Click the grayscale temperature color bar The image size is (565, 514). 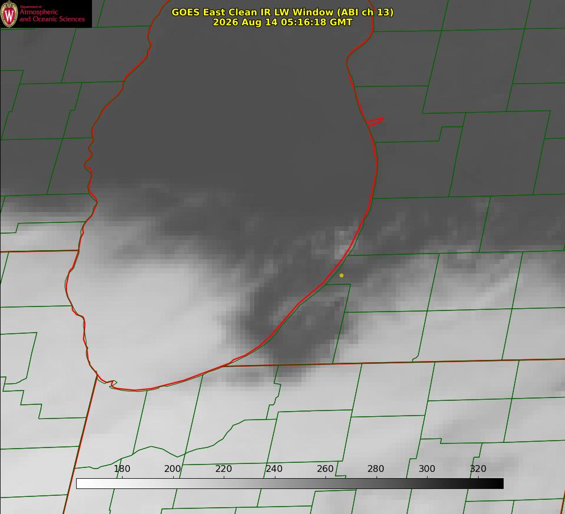point(290,483)
